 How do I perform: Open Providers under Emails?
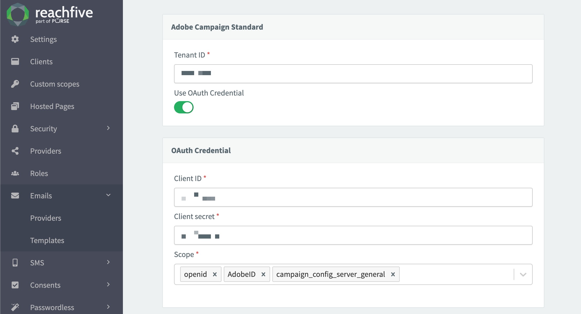click(x=46, y=218)
